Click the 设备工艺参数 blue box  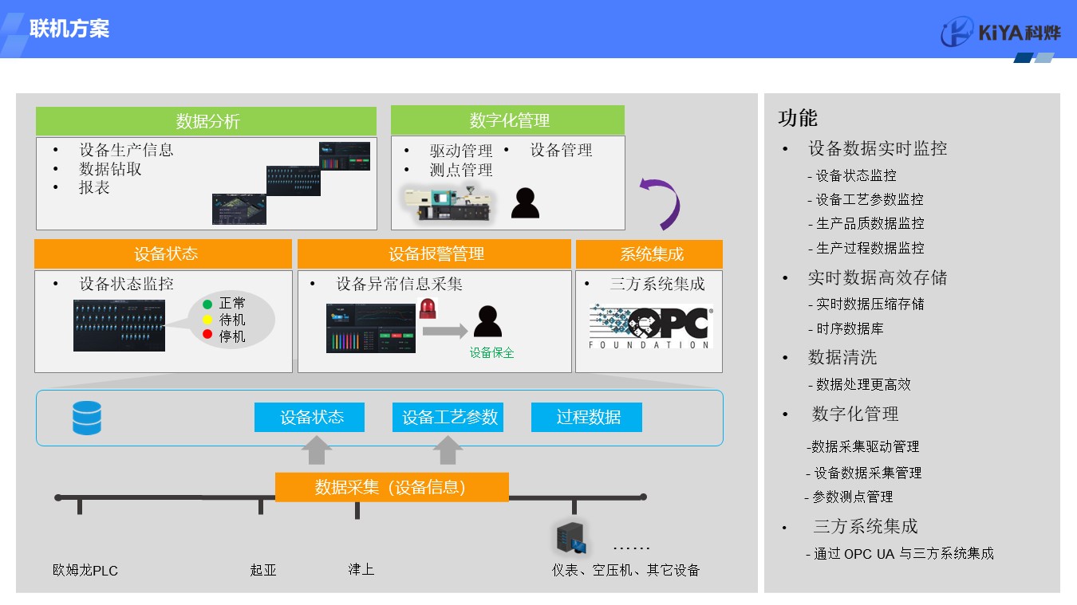pos(448,417)
